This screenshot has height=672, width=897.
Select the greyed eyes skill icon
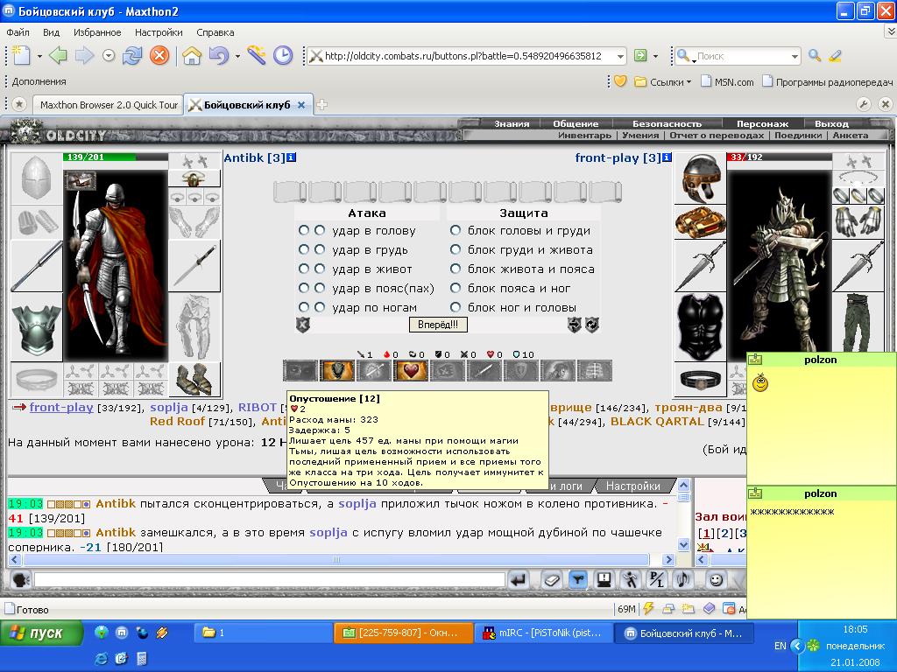point(300,371)
